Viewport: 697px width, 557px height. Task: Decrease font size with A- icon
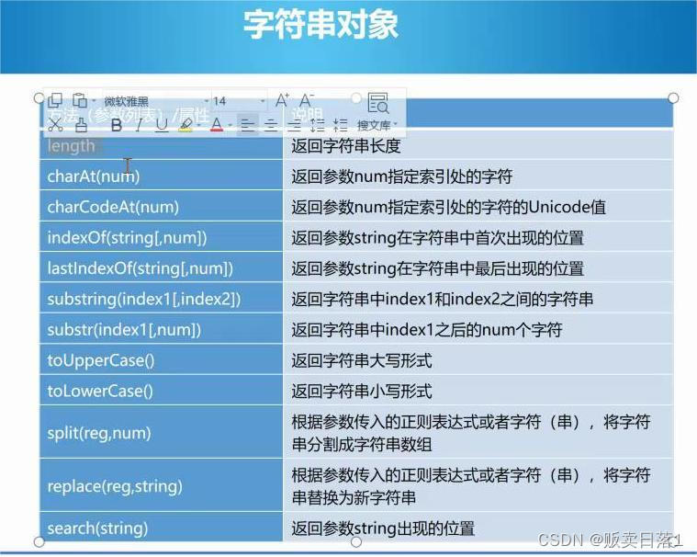(307, 100)
